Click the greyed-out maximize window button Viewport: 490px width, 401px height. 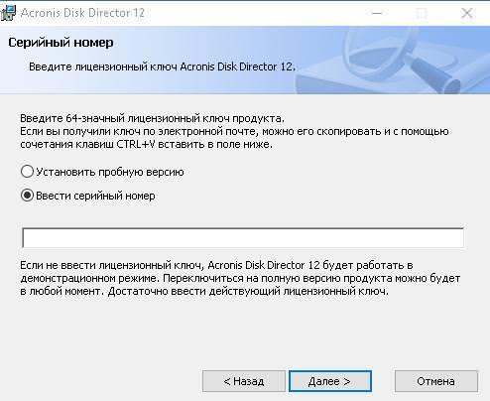tap(422, 13)
